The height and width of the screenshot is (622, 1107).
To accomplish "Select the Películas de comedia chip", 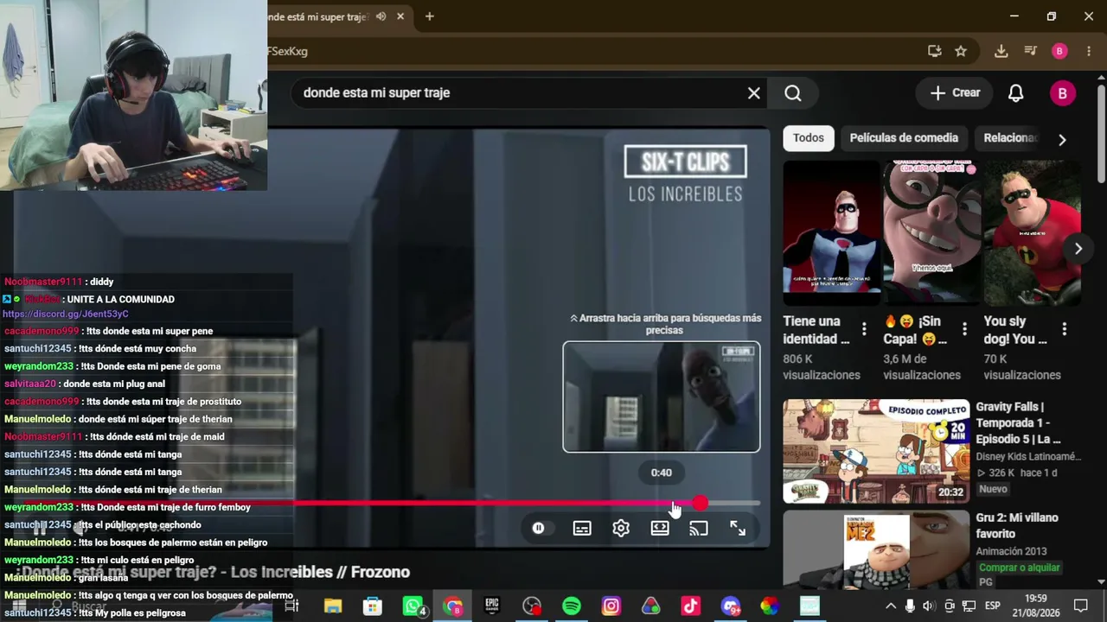I will (x=904, y=138).
